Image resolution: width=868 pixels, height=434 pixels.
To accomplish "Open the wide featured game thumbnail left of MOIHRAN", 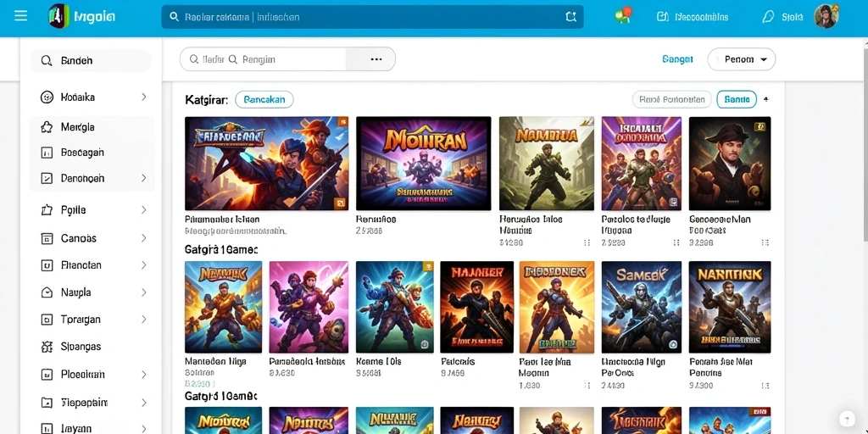I will click(x=267, y=164).
